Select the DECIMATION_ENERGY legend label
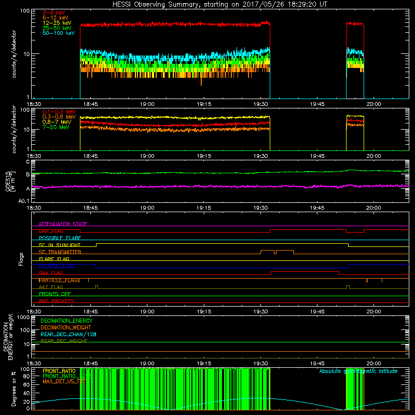Image resolution: width=415 pixels, height=415 pixels. 66,321
